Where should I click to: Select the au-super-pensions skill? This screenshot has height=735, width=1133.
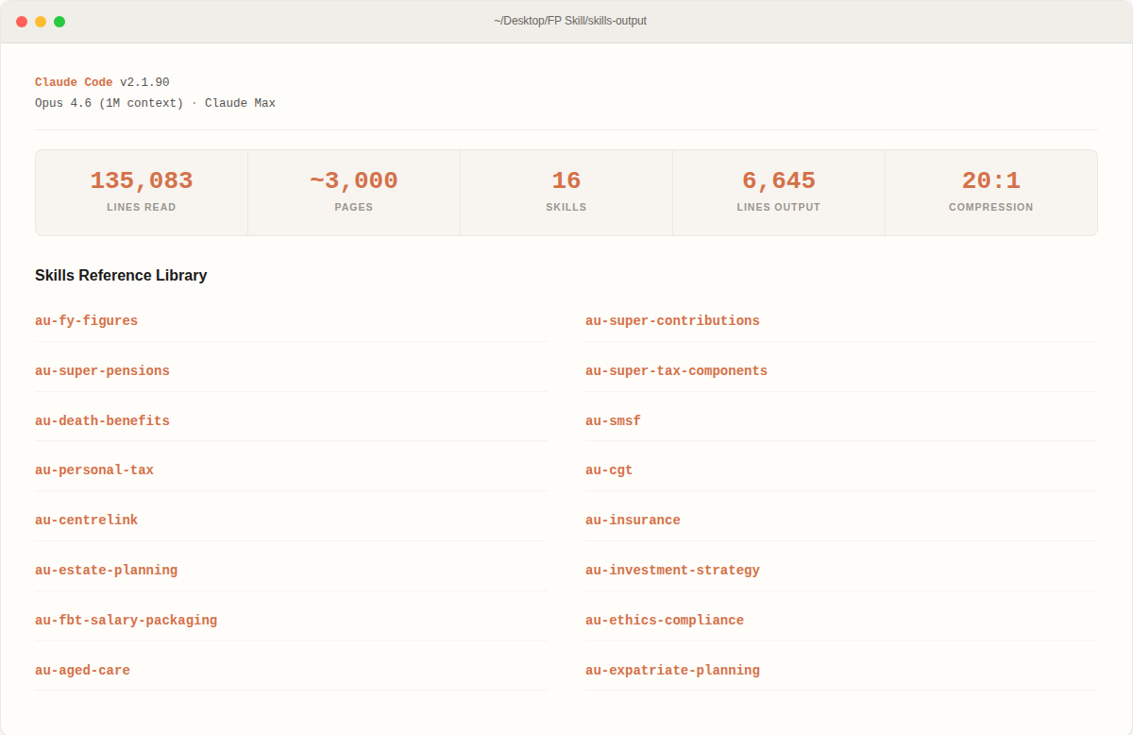click(x=102, y=371)
